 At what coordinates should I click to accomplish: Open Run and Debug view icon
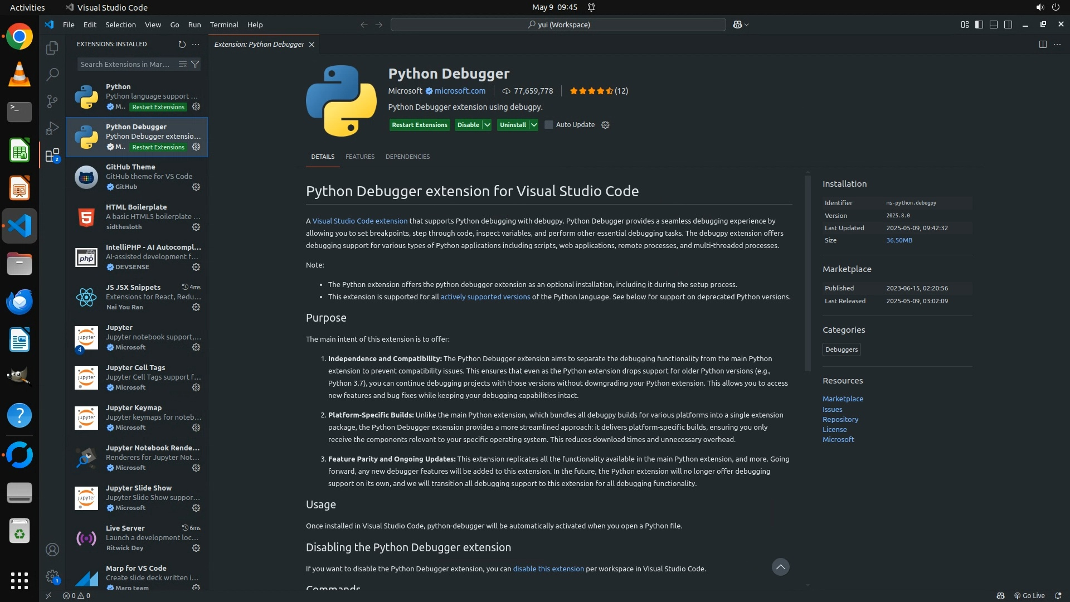coord(52,128)
